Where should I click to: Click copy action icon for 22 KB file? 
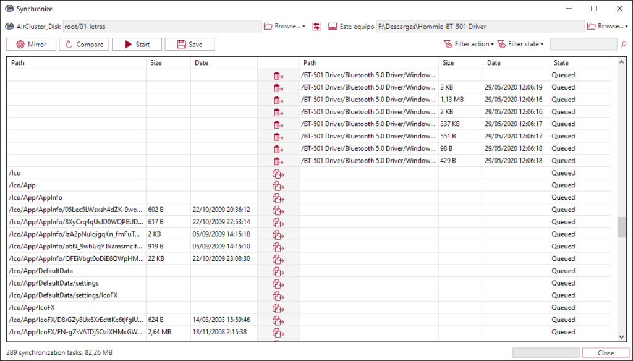click(278, 259)
